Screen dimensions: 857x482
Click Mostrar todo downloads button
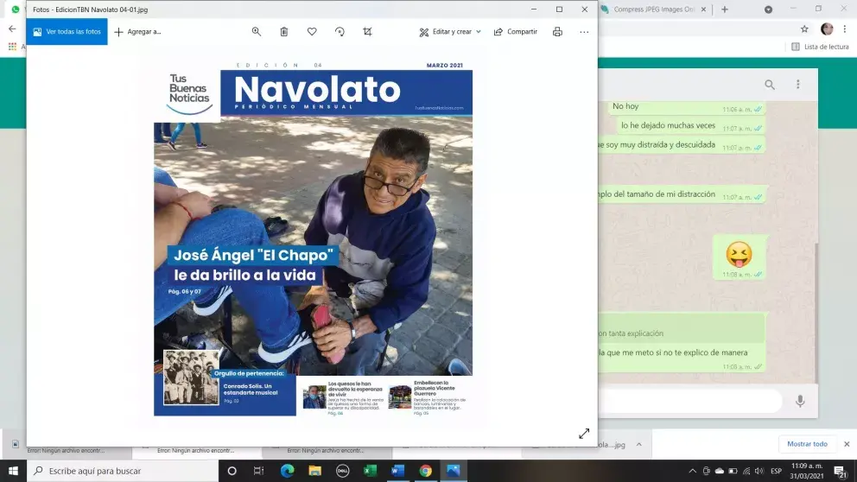807,444
